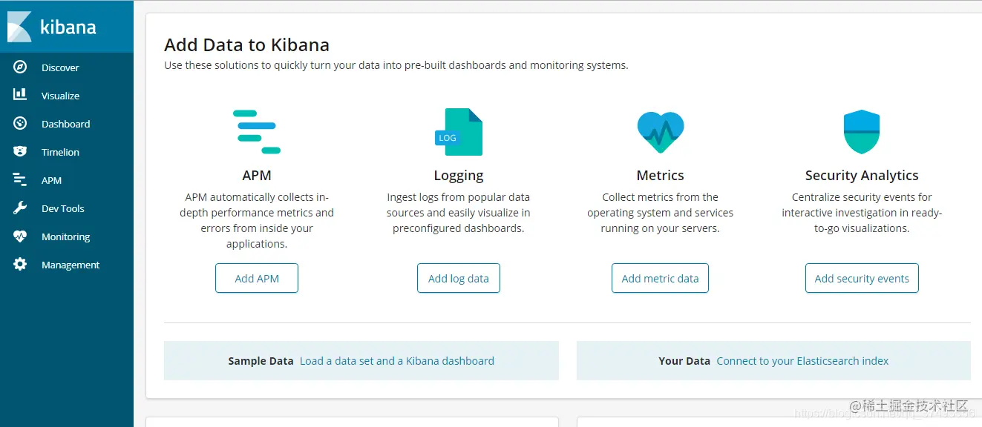Go to Management in the sidebar
982x427 pixels.
[71, 265]
